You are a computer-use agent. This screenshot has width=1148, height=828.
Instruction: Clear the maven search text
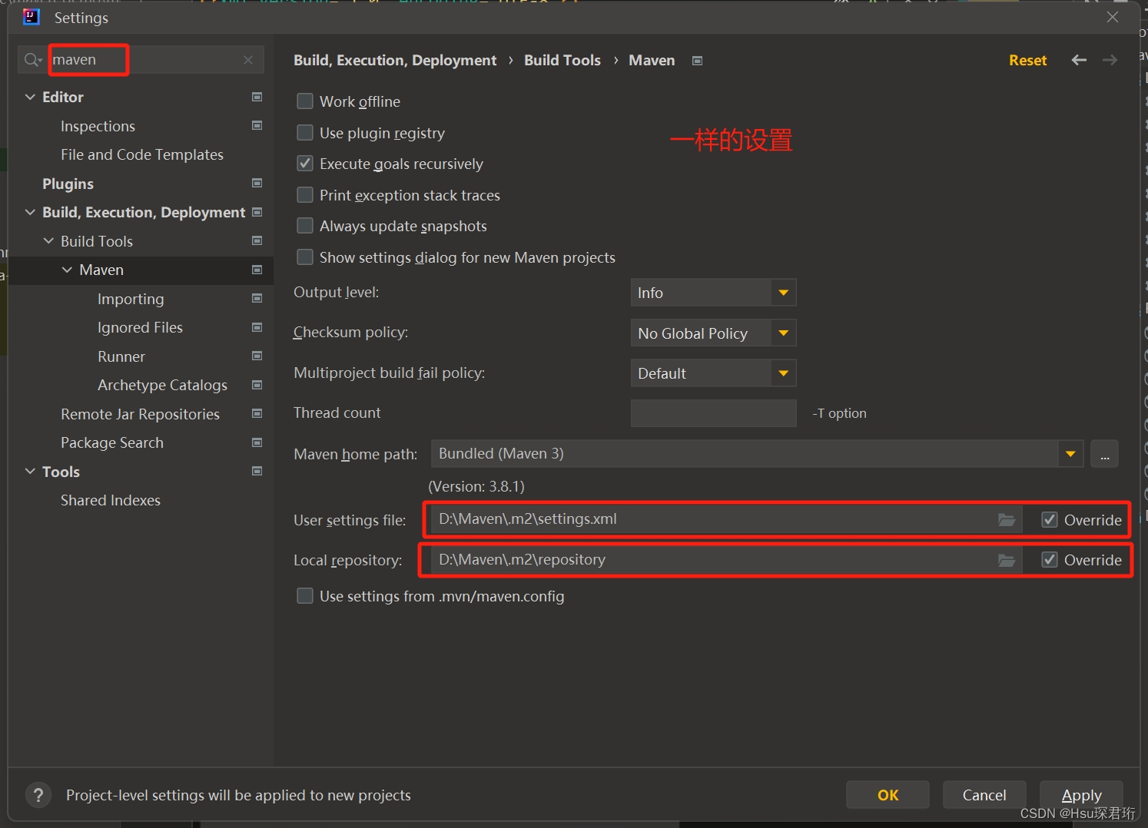point(248,60)
